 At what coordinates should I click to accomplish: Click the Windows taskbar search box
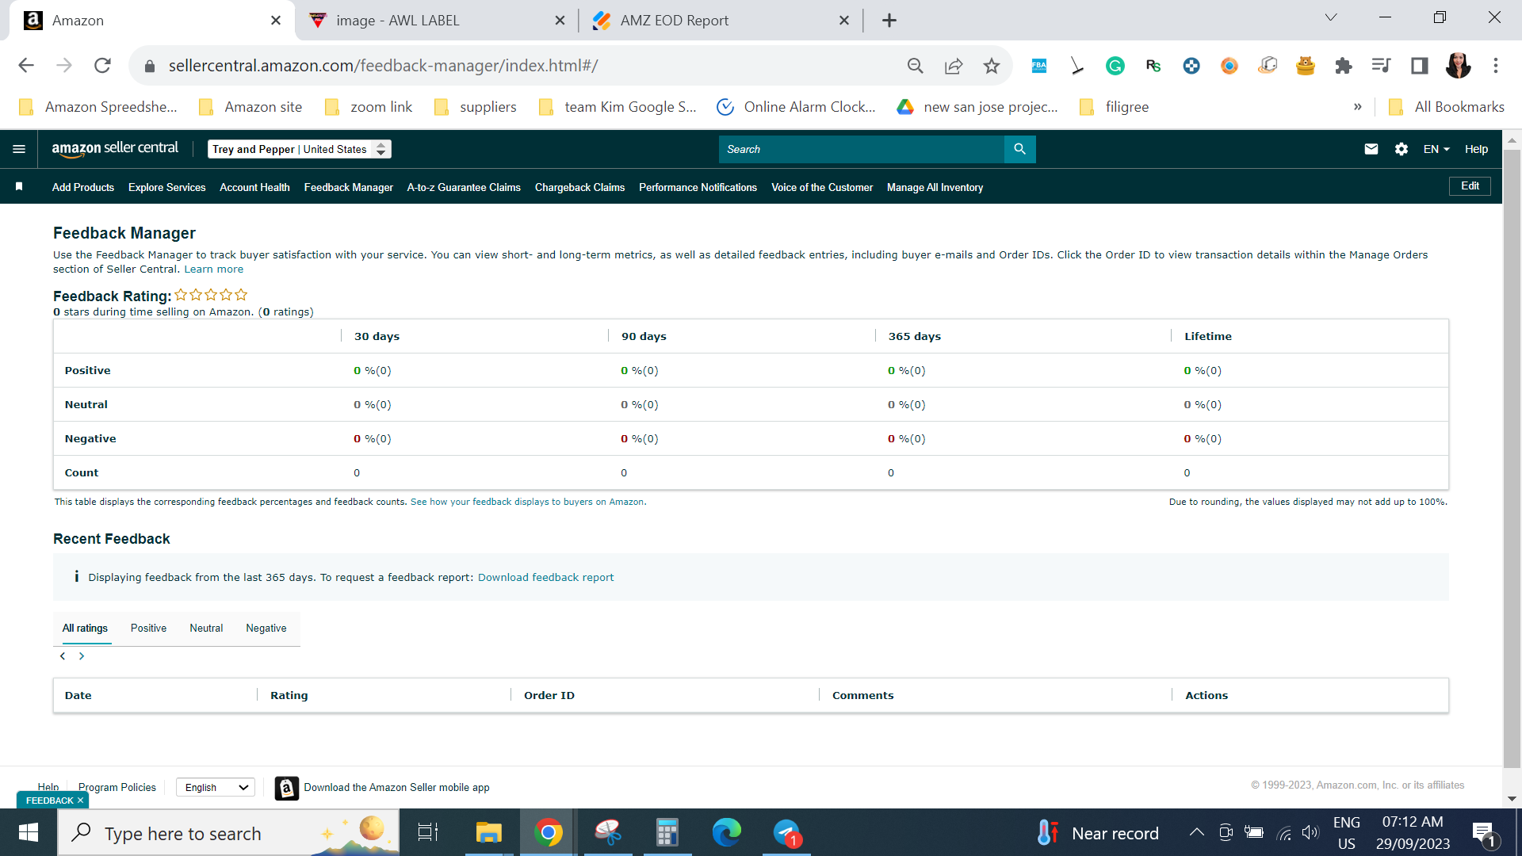click(228, 833)
